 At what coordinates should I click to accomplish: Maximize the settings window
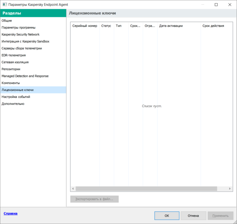tap(216, 4)
